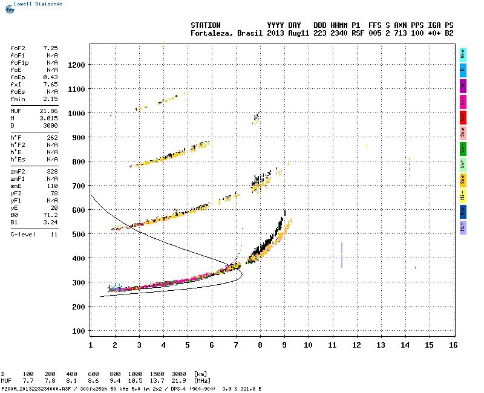Viewport: 484px width, 393px height.
Task: Select the dark green Vx- legend swatch
Action: point(463,149)
